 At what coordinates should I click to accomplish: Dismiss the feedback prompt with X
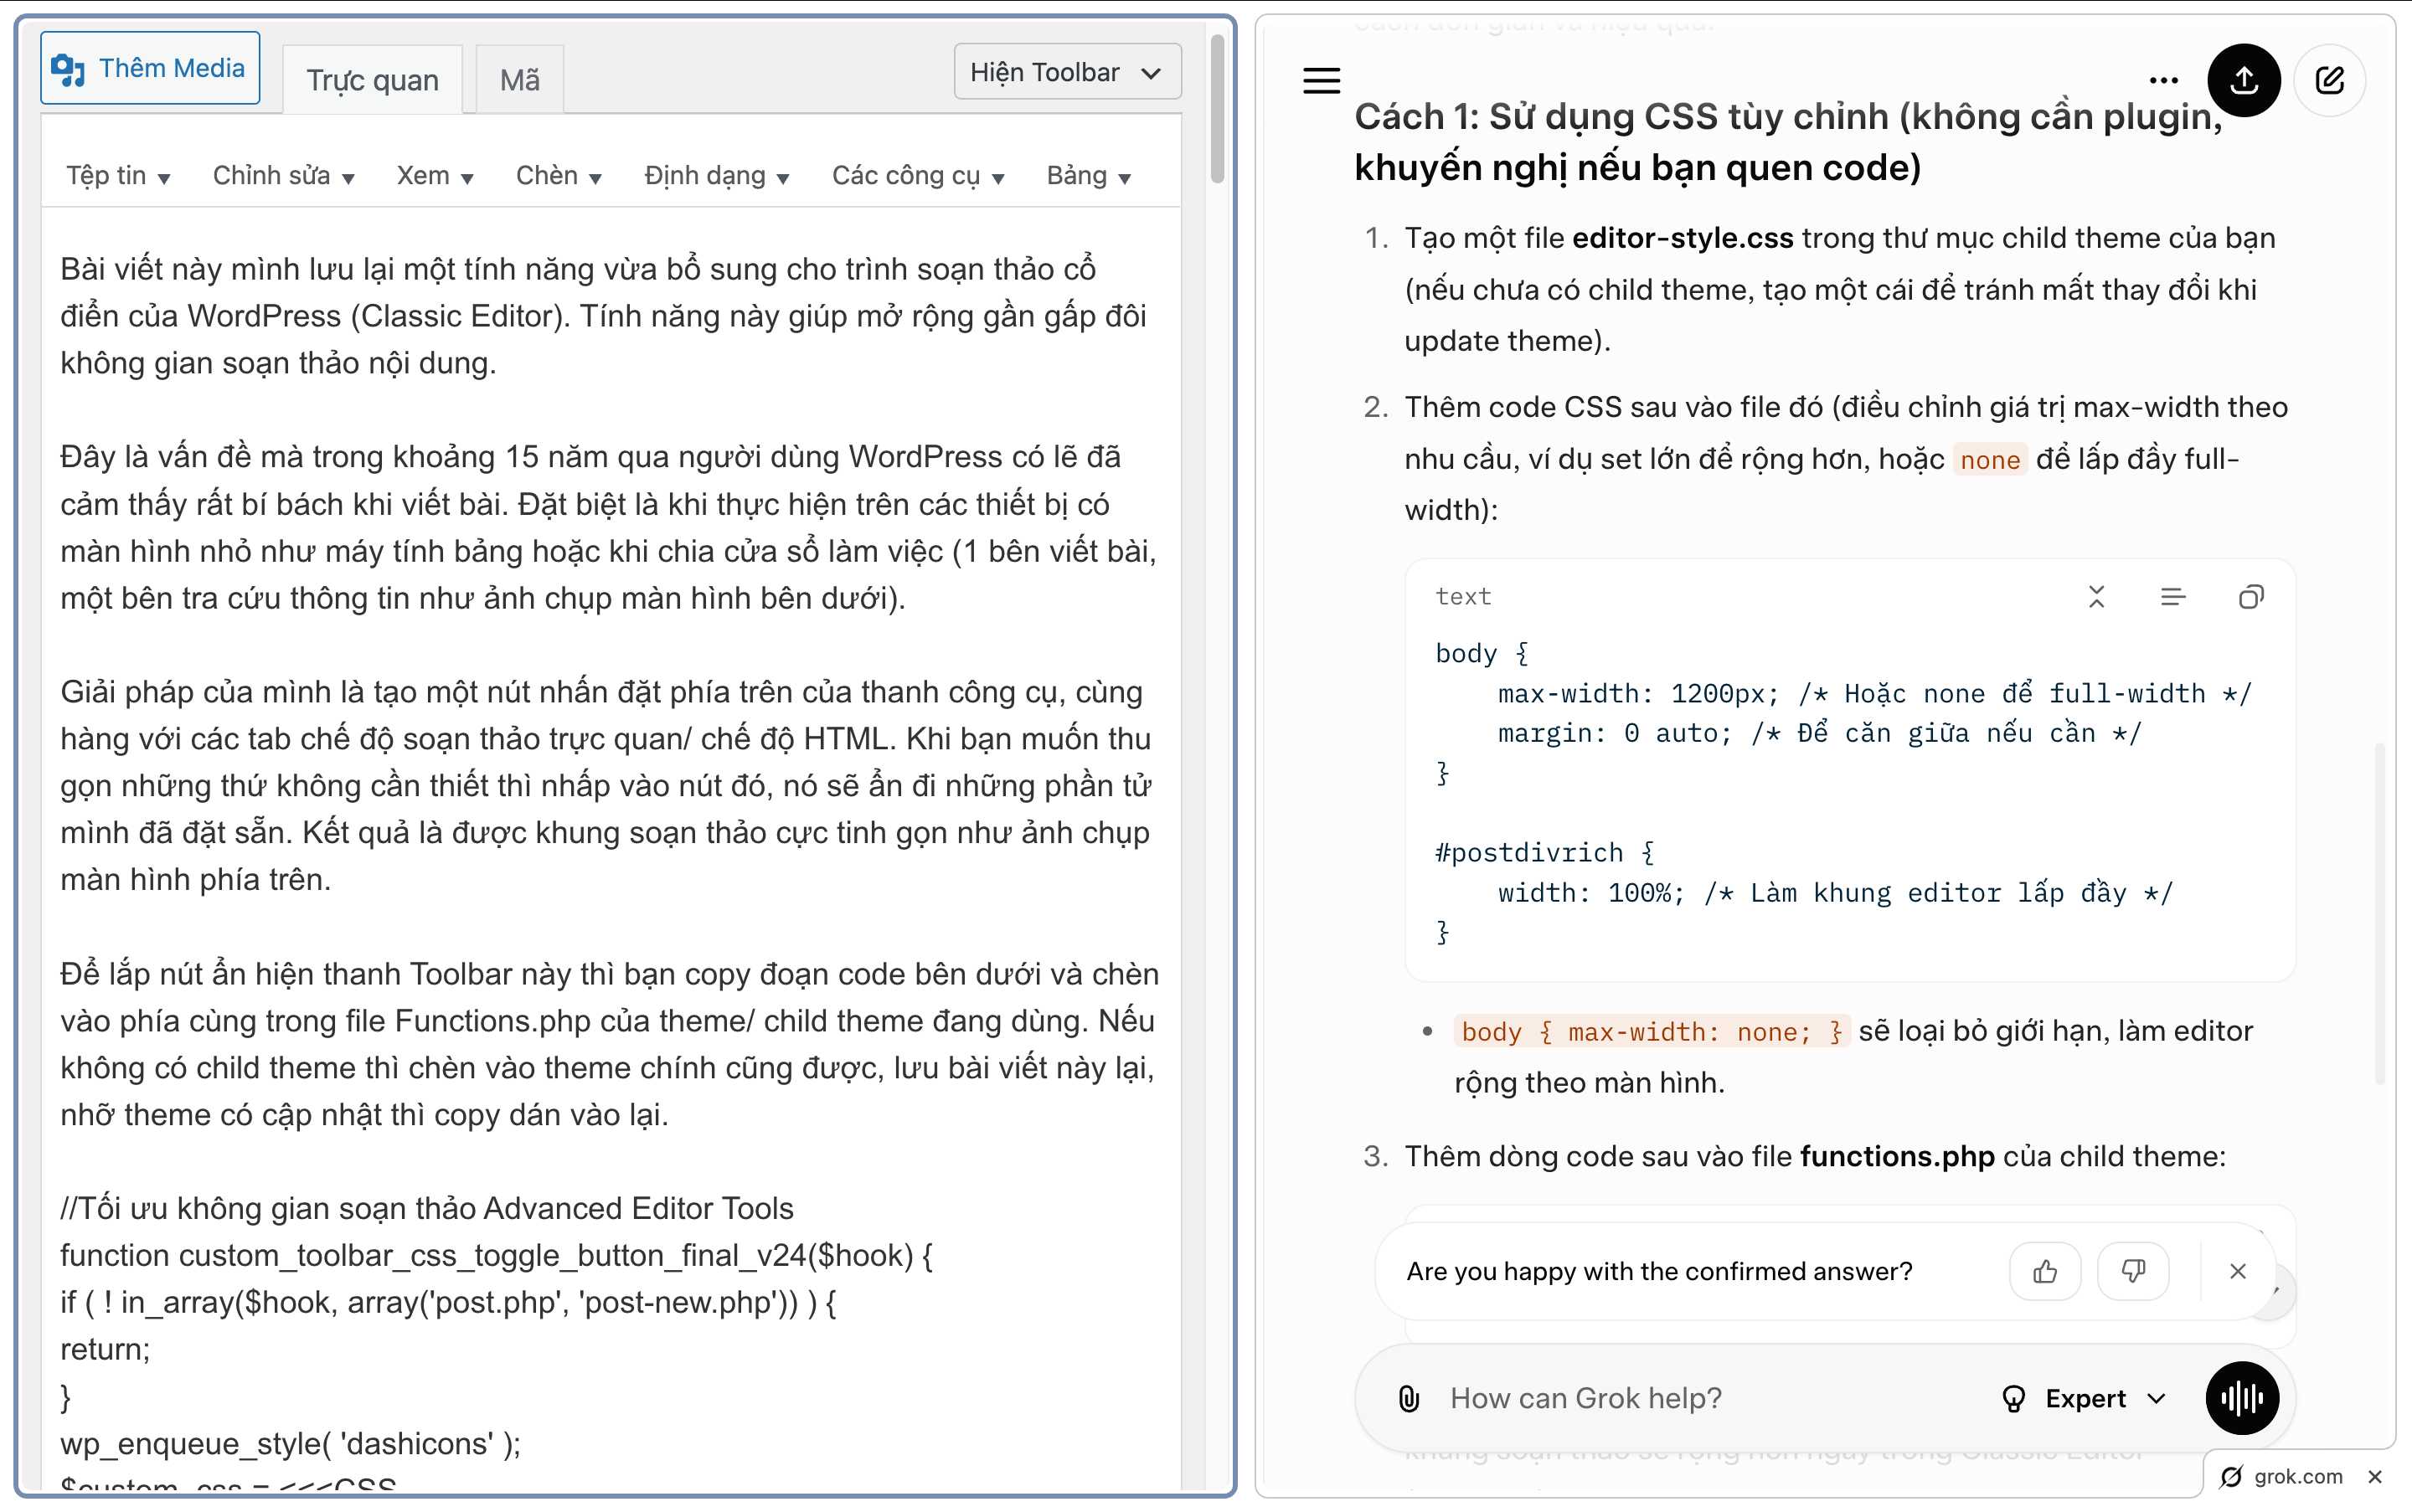click(x=2238, y=1271)
